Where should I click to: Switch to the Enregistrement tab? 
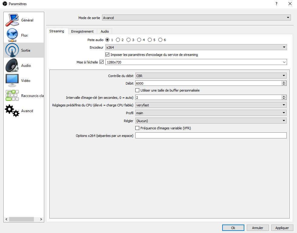(x=82, y=31)
